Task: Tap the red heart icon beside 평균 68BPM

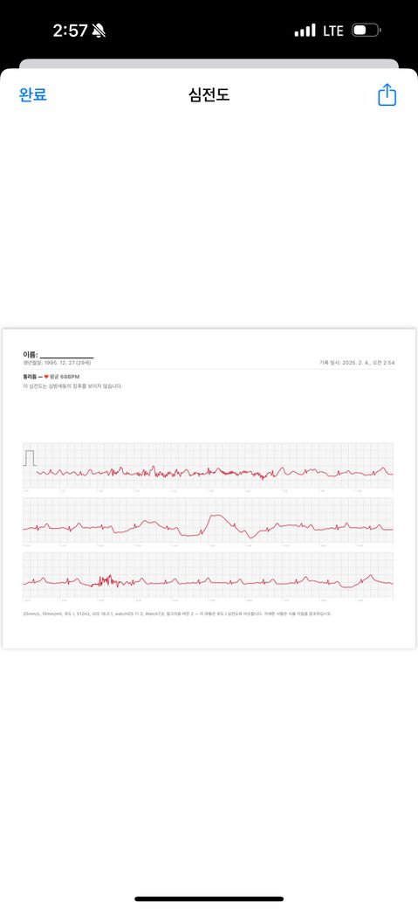Action: click(46, 376)
